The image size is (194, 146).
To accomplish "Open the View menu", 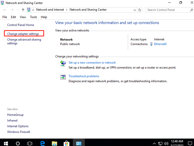I will coord(23,17).
